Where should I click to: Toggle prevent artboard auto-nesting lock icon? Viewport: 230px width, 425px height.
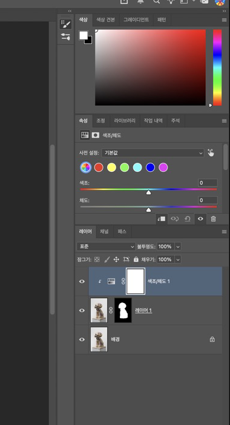coord(126,259)
